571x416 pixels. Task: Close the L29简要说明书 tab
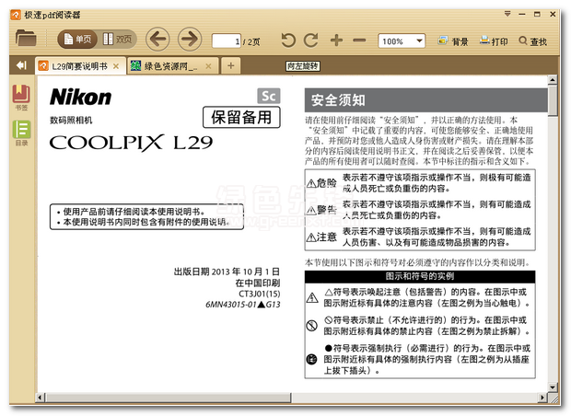tap(116, 66)
